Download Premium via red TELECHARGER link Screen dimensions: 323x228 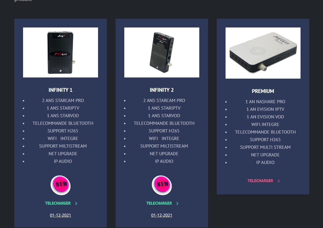[x=260, y=181]
